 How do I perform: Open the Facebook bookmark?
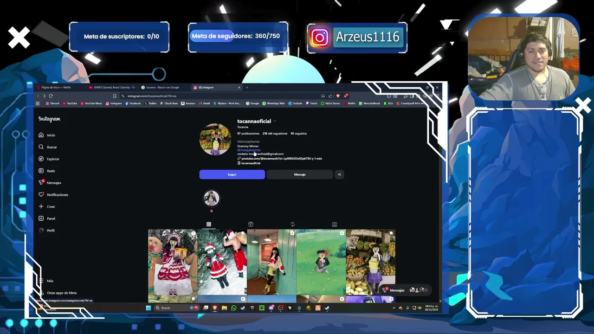pyautogui.click(x=133, y=103)
